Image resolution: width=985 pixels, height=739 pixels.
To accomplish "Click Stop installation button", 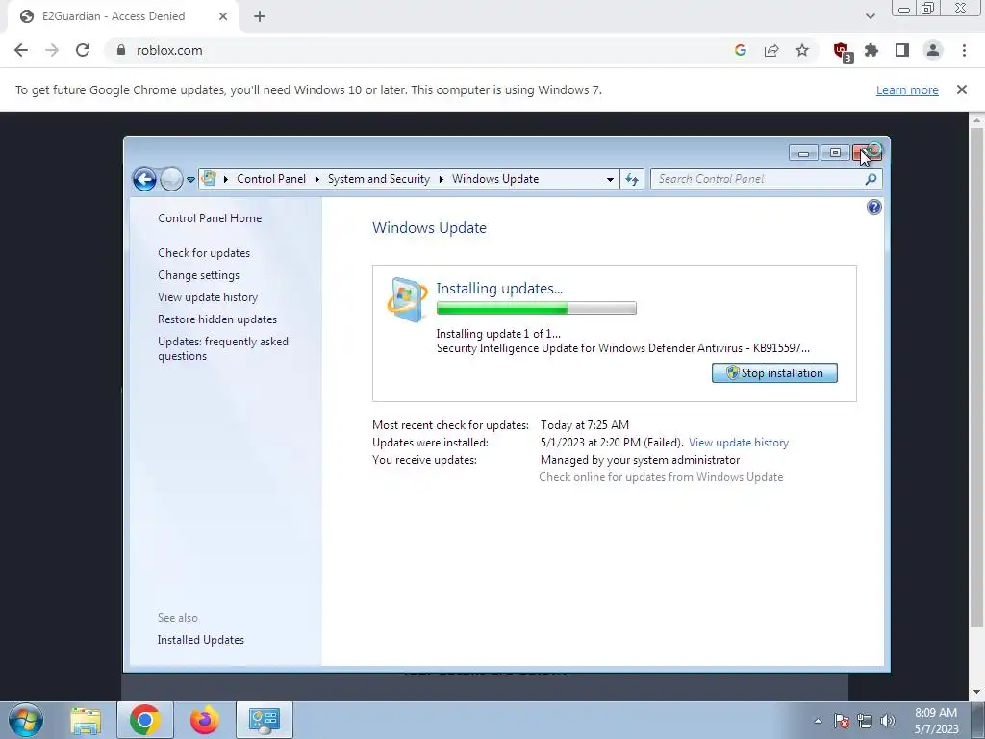I will [x=774, y=372].
